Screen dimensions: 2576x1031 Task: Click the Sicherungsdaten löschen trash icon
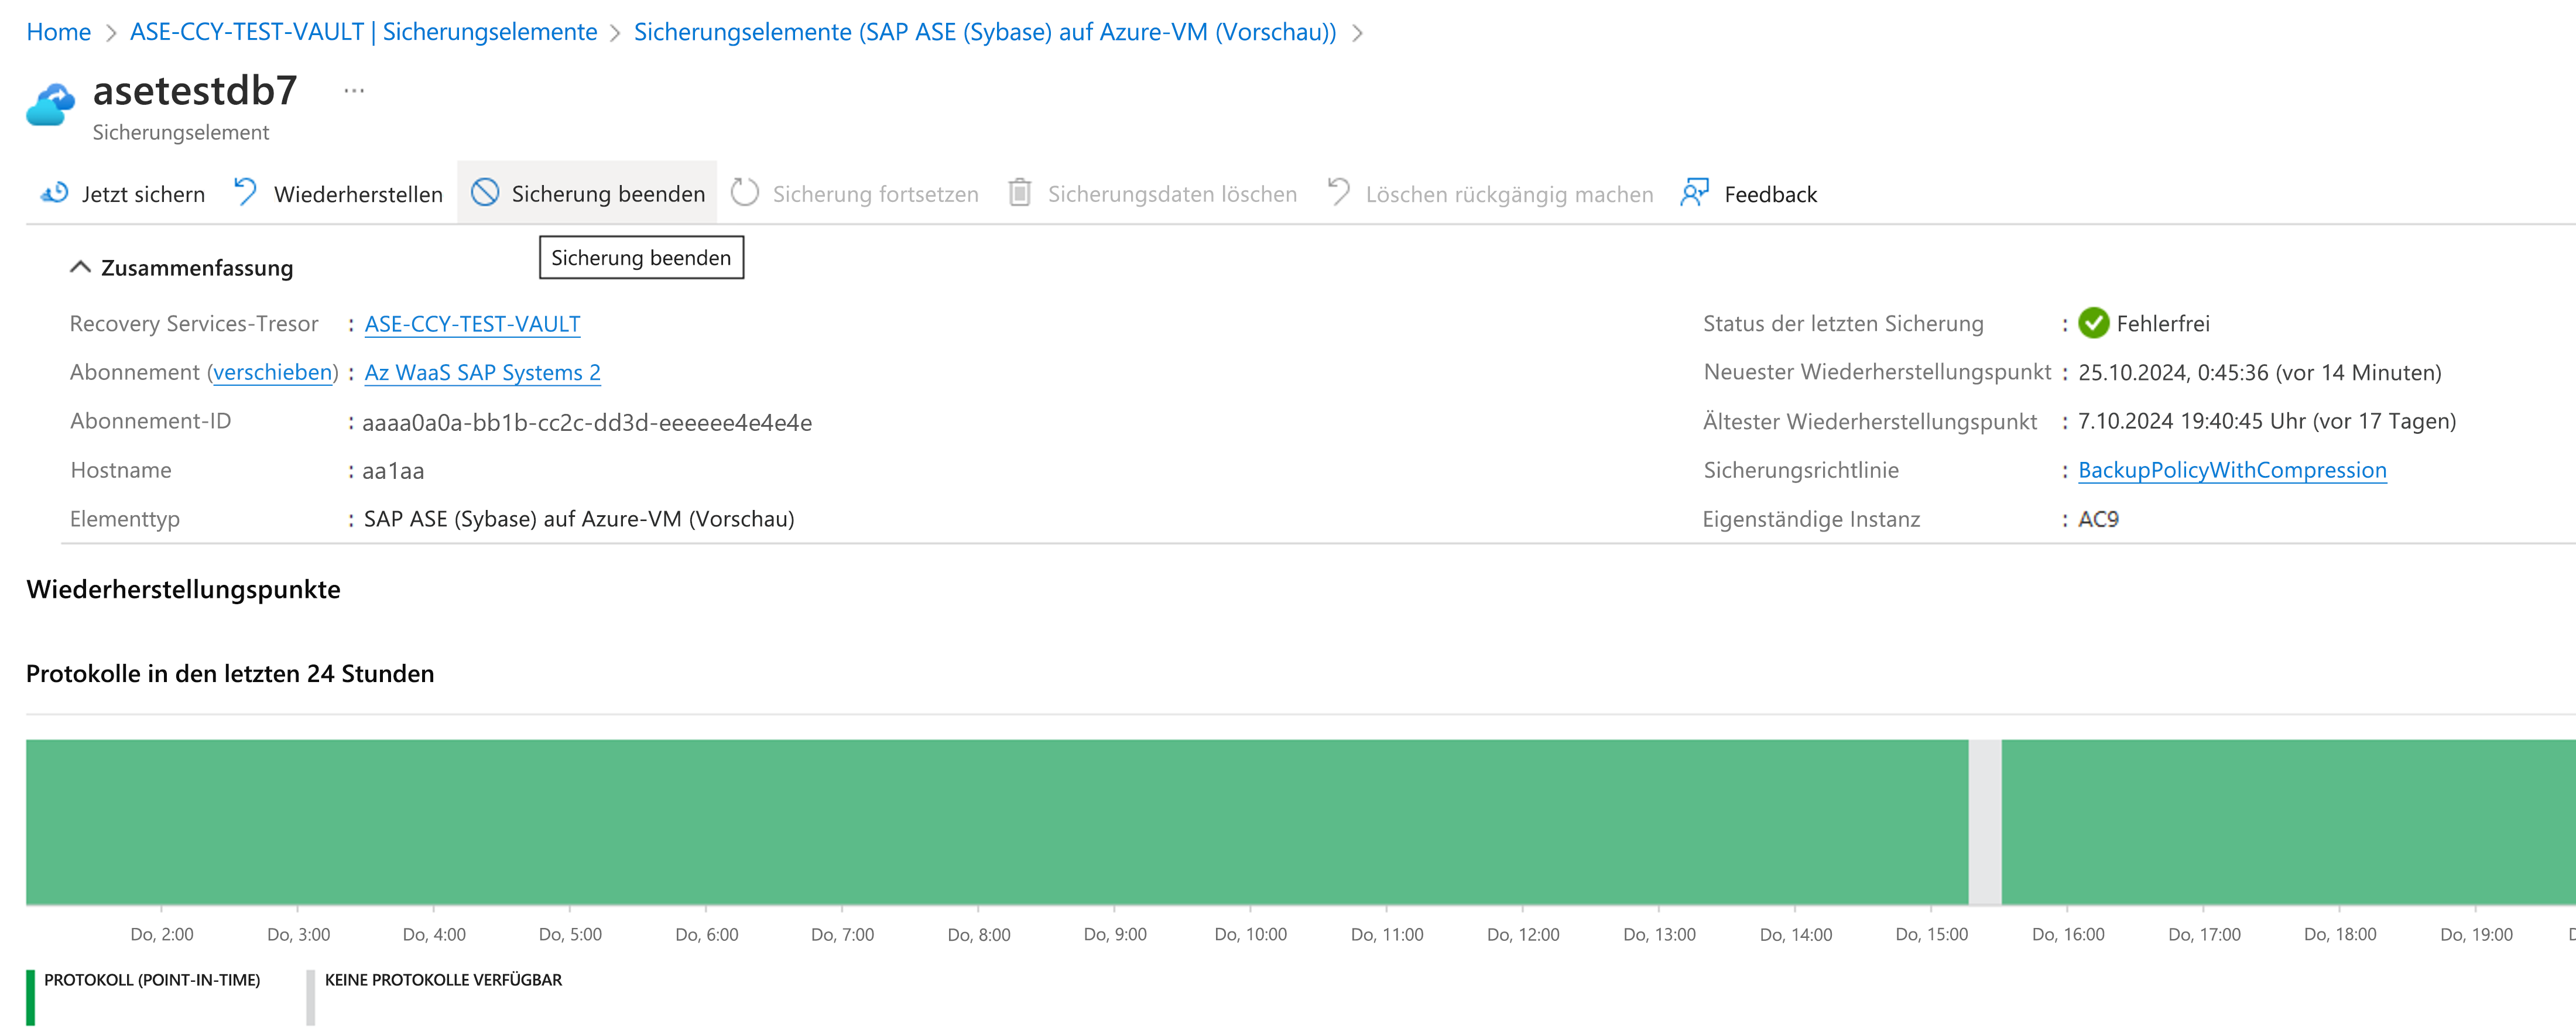point(1019,192)
